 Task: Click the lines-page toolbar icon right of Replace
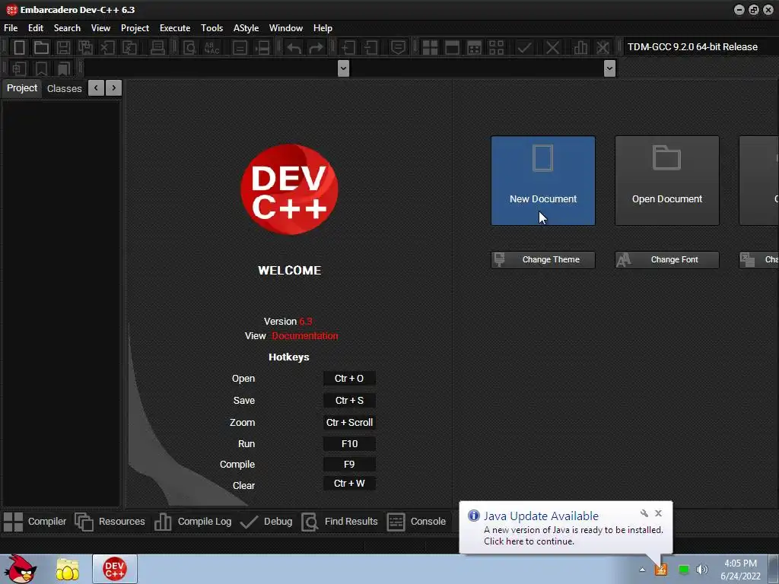click(x=240, y=48)
